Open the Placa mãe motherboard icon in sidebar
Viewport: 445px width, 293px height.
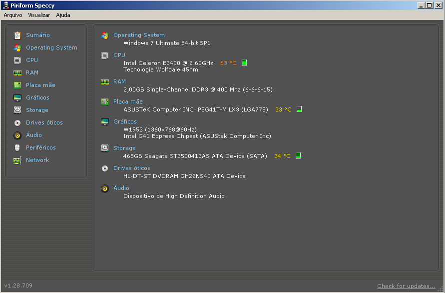coord(17,85)
